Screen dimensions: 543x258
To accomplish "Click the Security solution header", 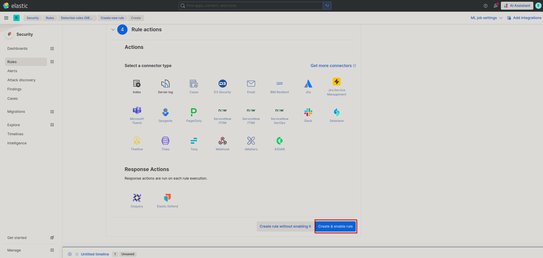I will 24,34.
